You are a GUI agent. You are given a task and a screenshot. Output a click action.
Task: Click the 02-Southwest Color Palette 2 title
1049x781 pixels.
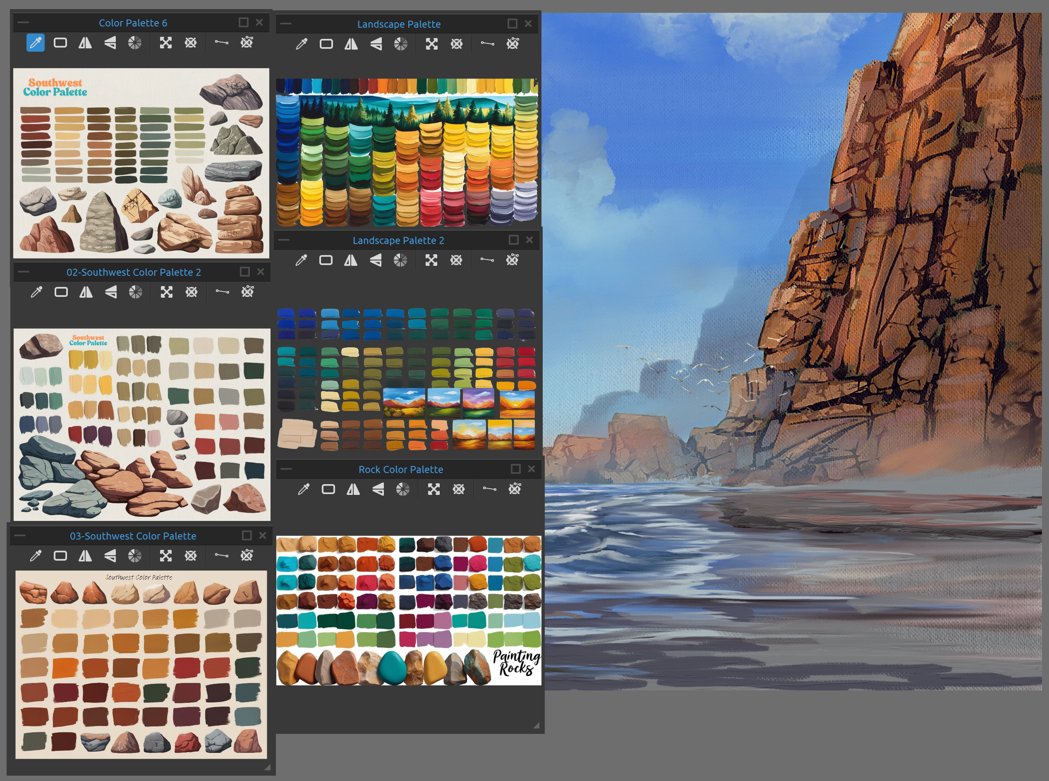133,272
